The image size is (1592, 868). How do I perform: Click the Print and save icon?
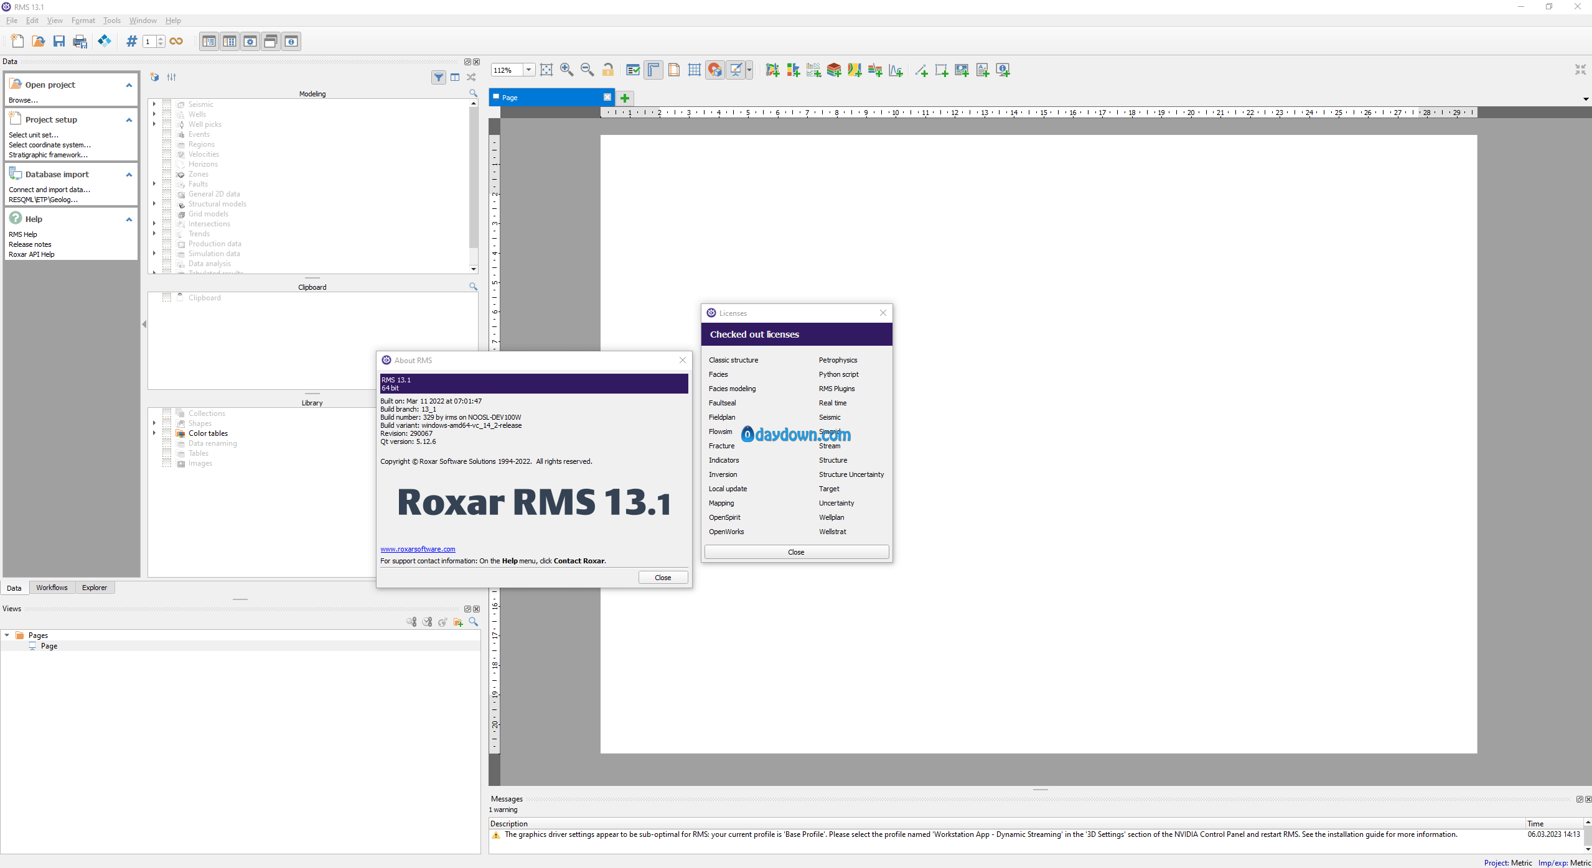click(x=80, y=42)
